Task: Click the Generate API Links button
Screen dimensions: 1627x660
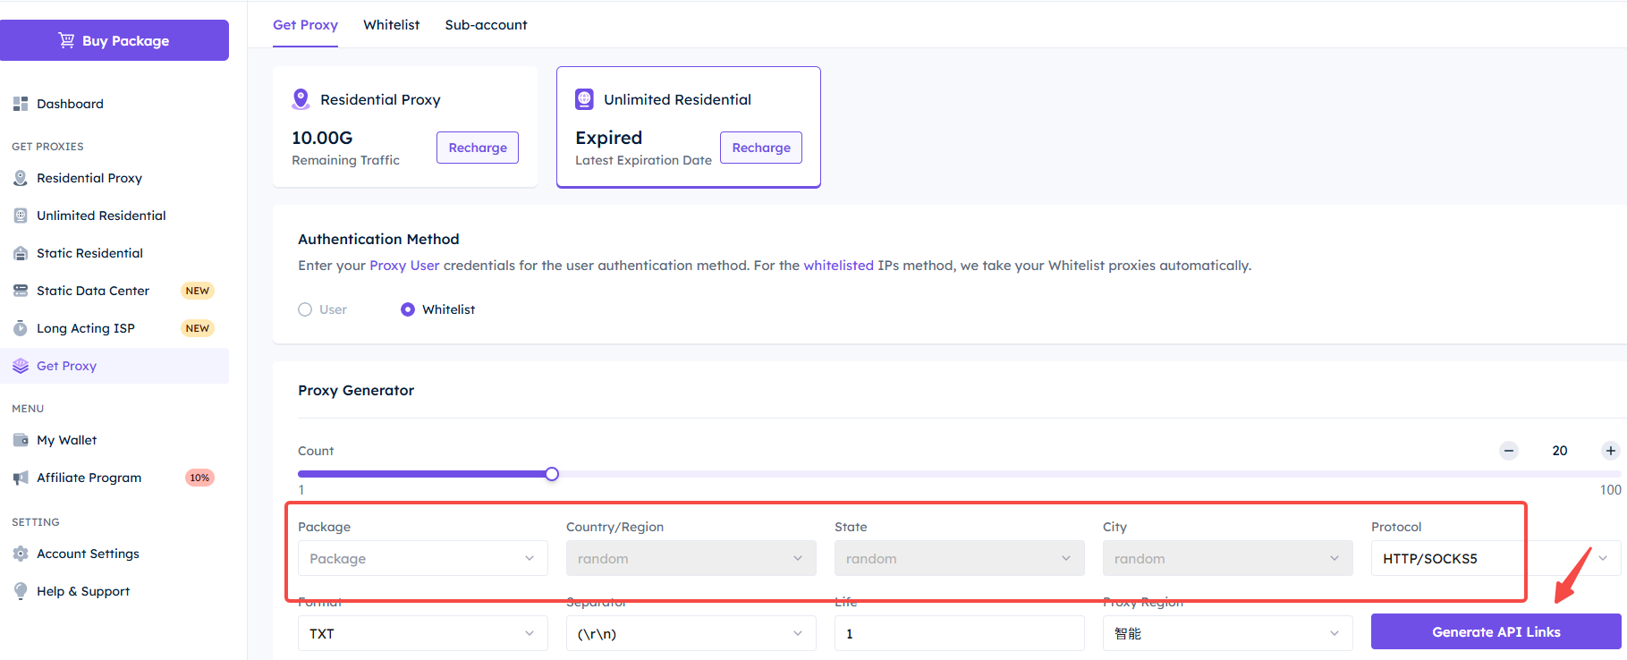Action: pos(1496,631)
